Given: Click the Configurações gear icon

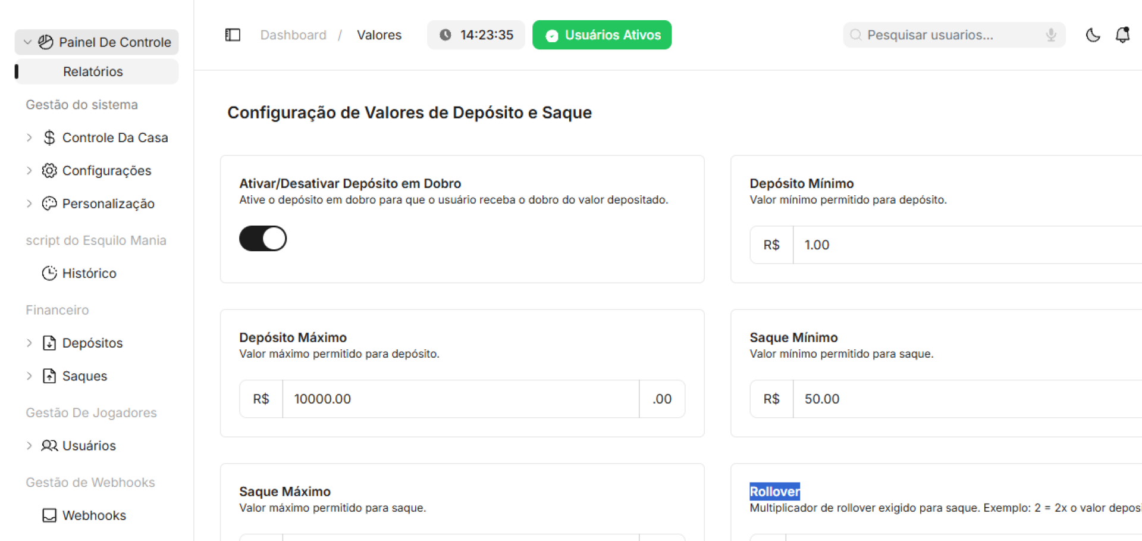Looking at the screenshot, I should click(x=49, y=171).
